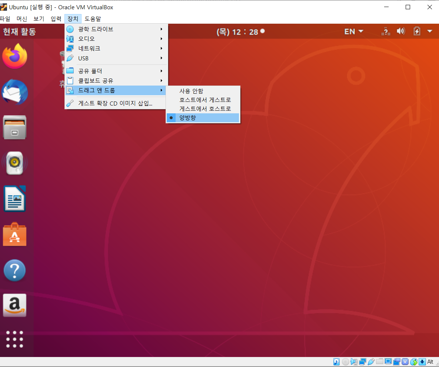Viewport: 439px width, 367px height.
Task: Click the clipboard icon in menu
Action: tap(70, 81)
